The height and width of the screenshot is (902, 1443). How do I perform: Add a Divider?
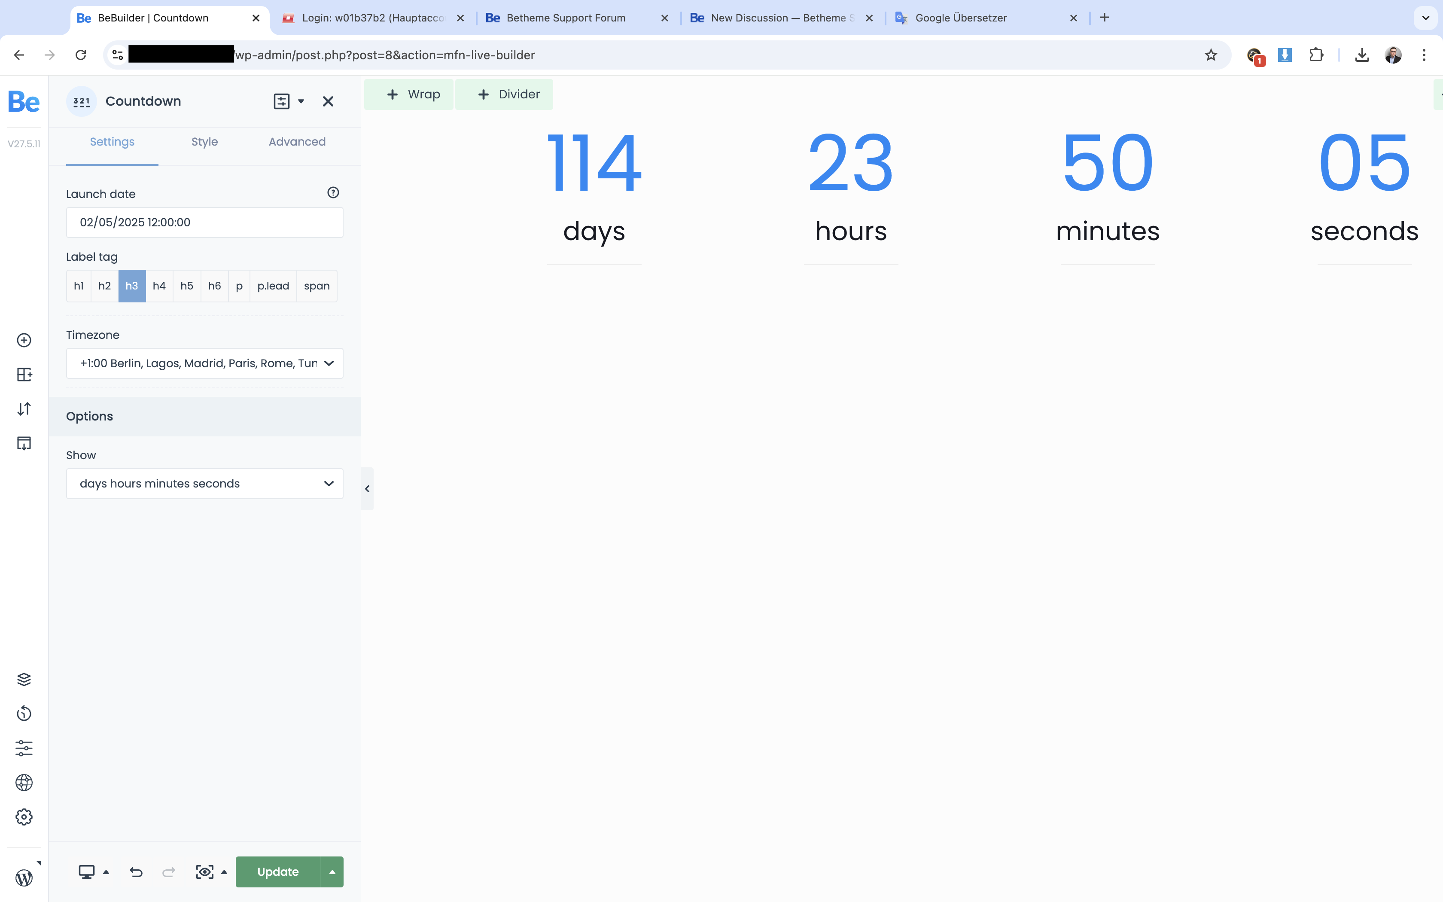tap(505, 94)
